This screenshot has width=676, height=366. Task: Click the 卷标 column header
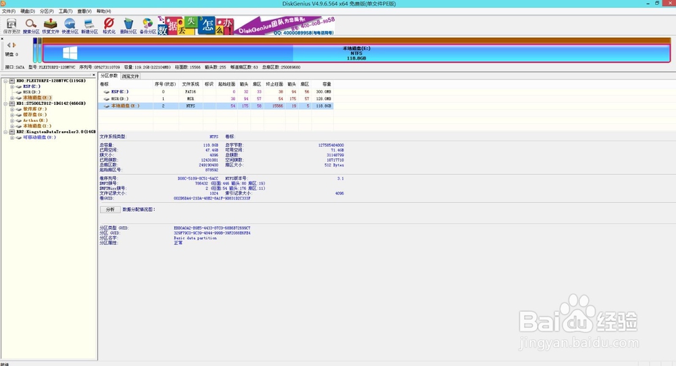[x=125, y=84]
